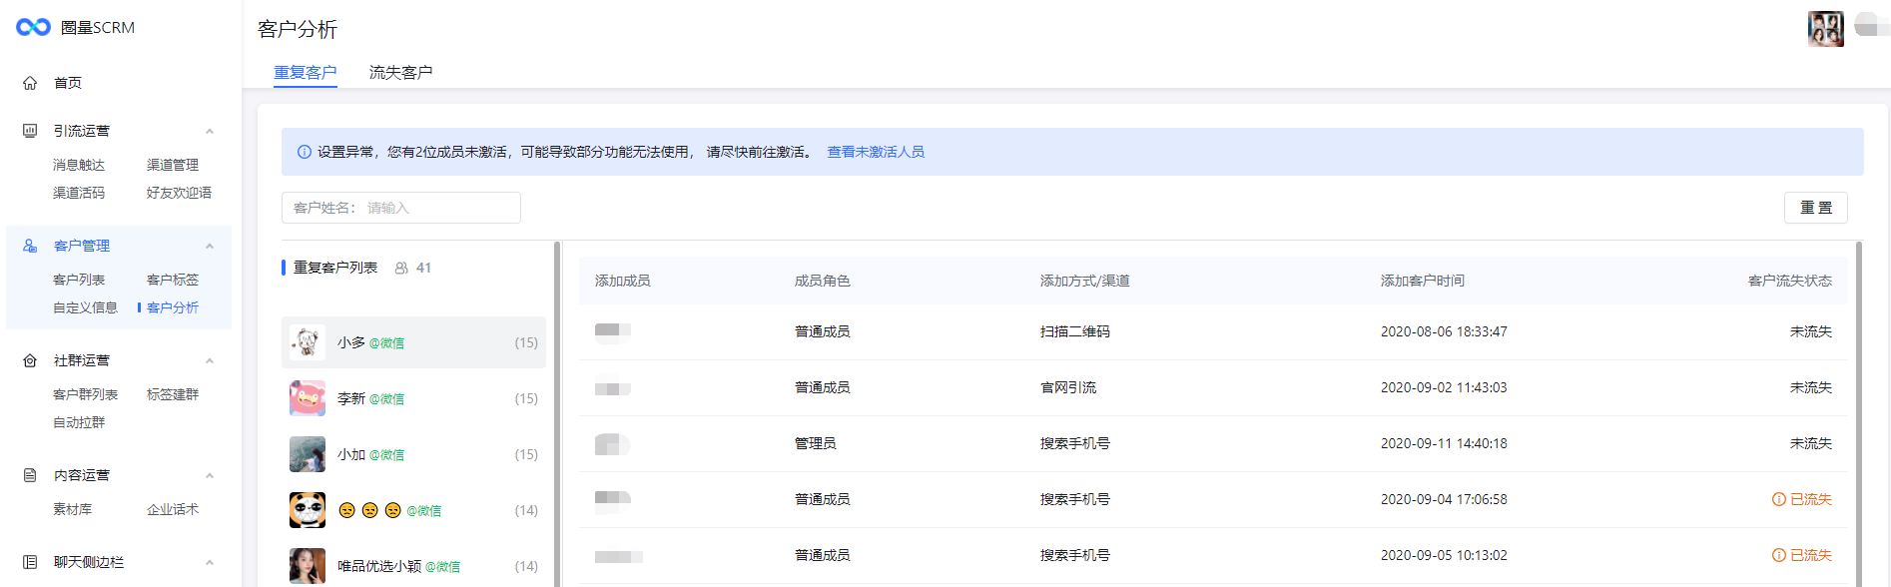Switch to the 重复客户 tab
The image size is (1891, 587).
306,72
